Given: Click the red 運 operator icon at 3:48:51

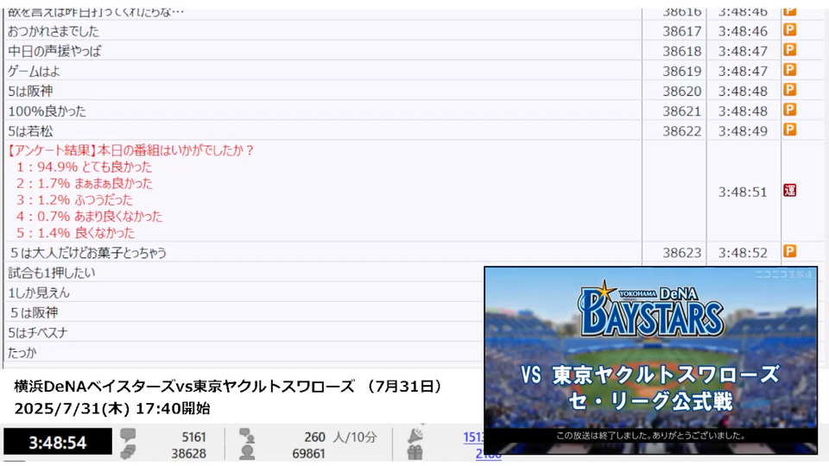Looking at the screenshot, I should [x=789, y=191].
